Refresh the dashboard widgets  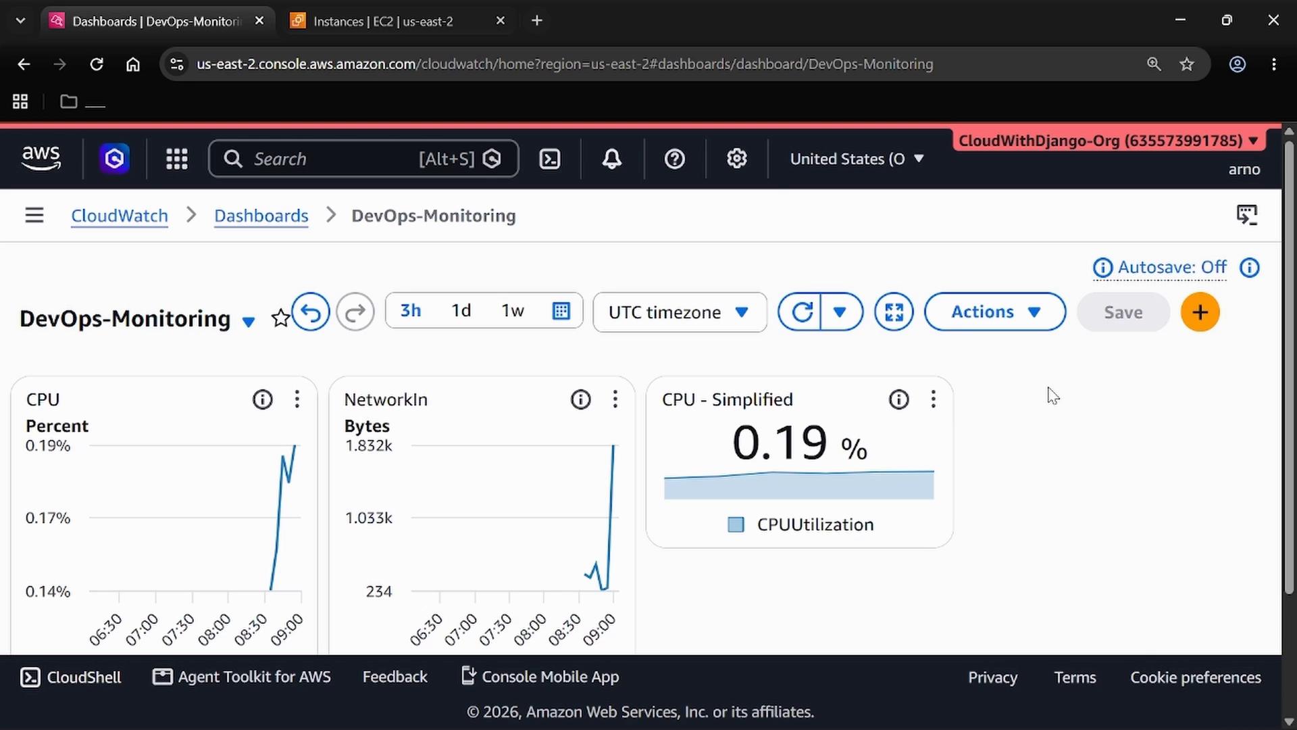click(802, 312)
